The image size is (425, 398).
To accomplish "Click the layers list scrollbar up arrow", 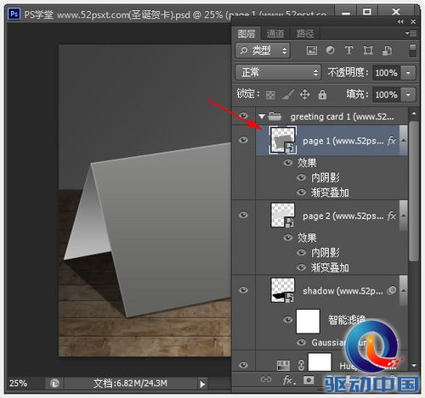I will click(x=414, y=113).
